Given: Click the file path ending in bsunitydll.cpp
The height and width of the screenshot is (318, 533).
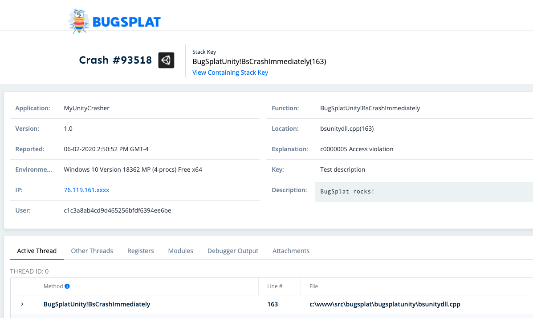Looking at the screenshot, I should pos(385,304).
